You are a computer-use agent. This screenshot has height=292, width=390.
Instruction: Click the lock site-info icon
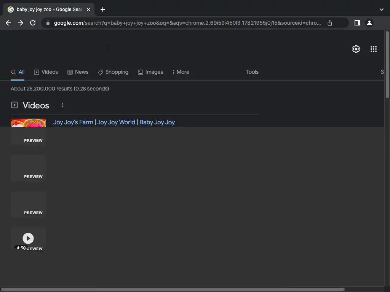pos(48,23)
